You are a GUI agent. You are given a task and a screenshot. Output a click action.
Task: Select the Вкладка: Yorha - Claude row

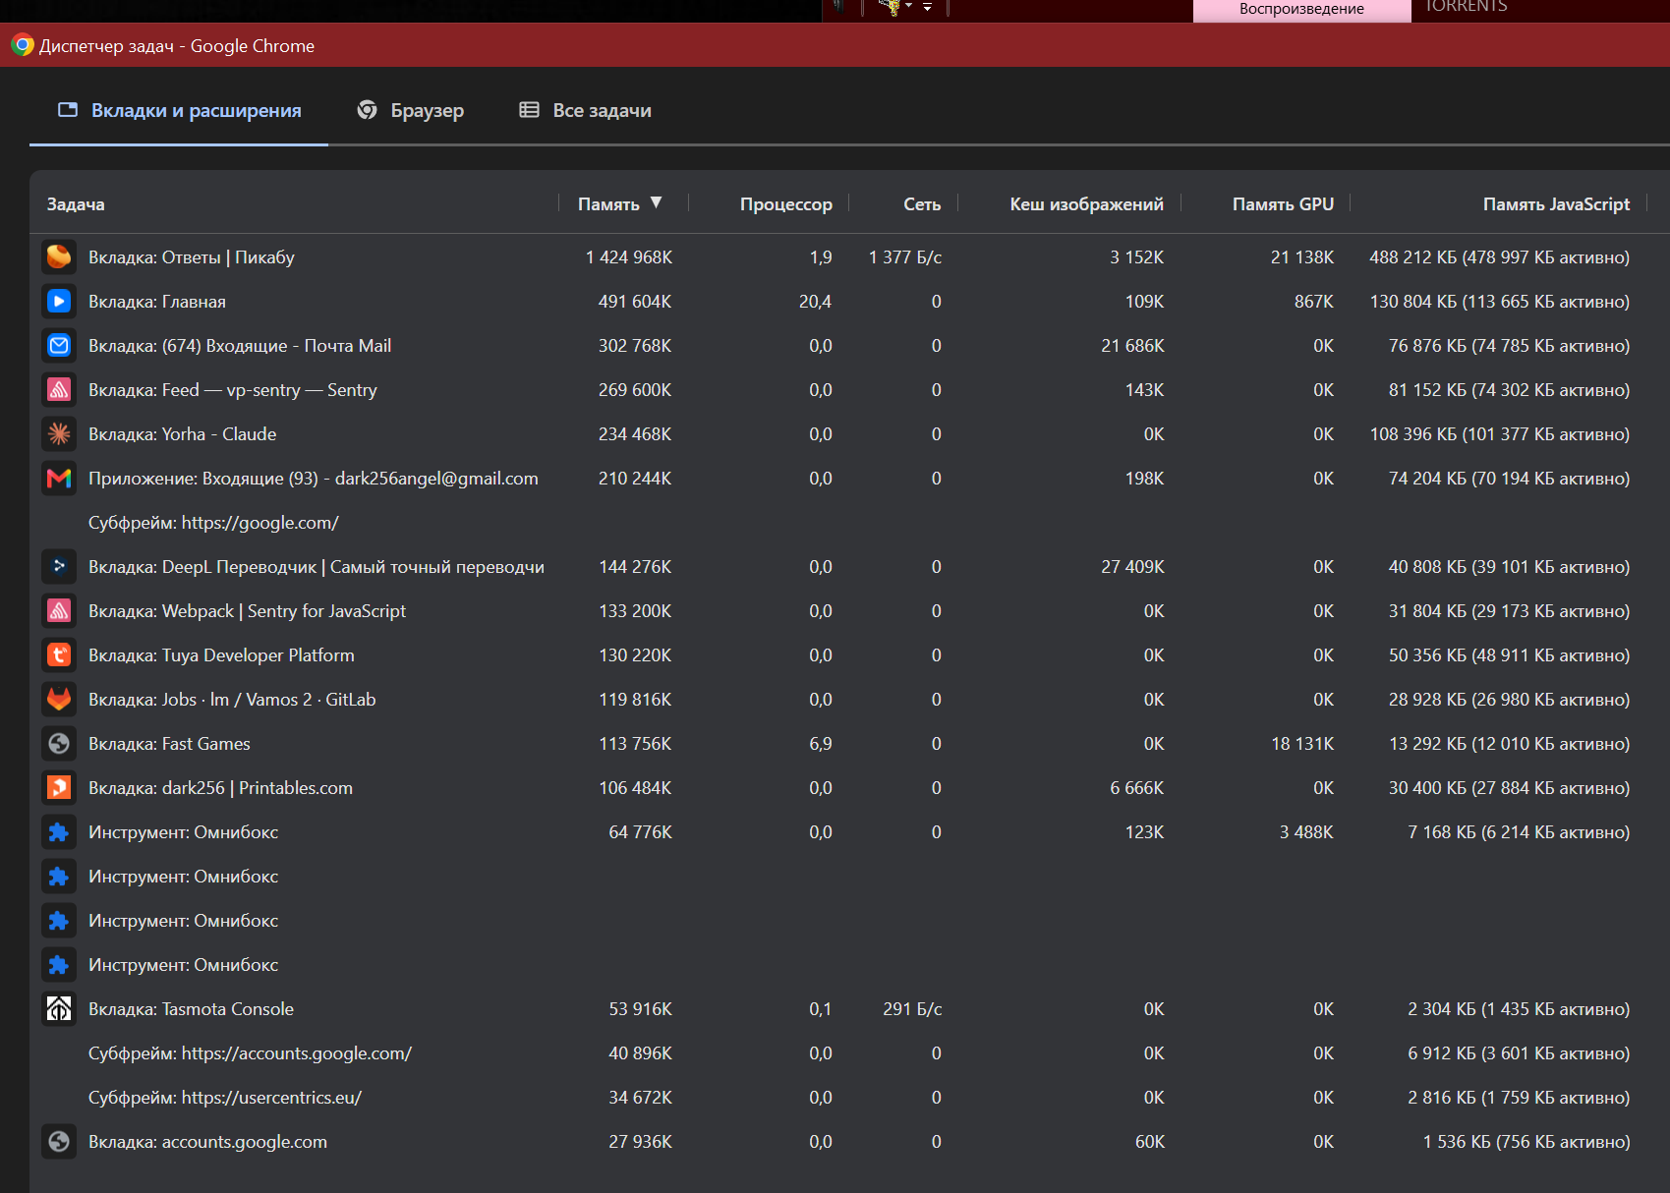click(849, 434)
